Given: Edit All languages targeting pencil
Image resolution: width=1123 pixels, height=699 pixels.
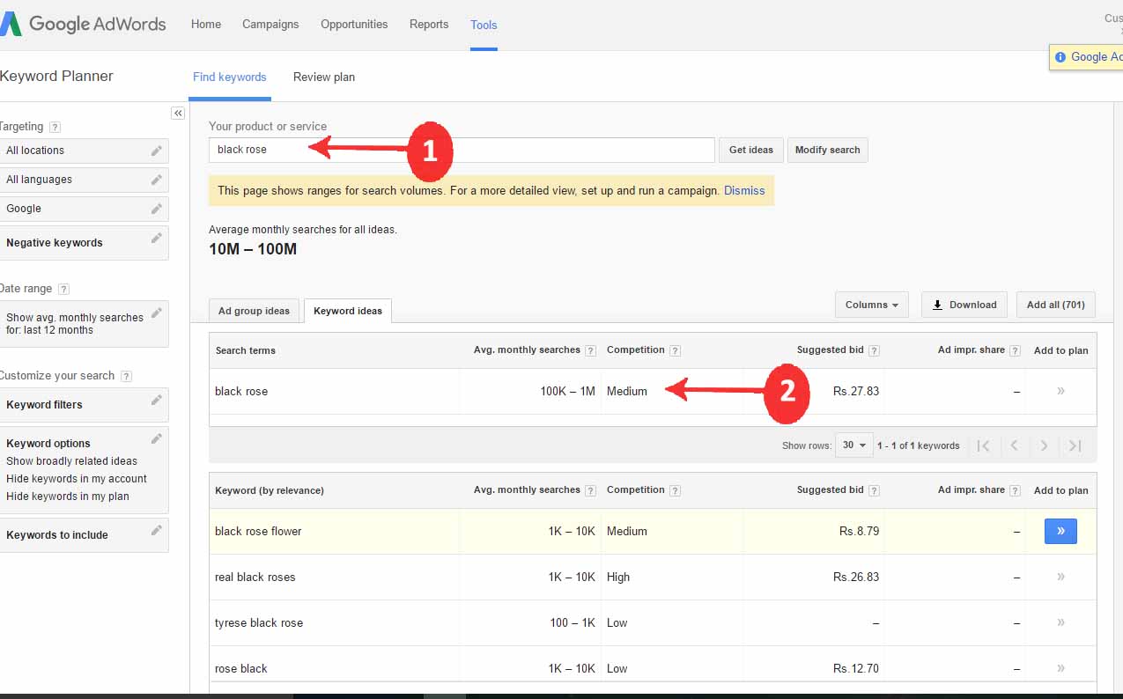Looking at the screenshot, I should pyautogui.click(x=156, y=180).
